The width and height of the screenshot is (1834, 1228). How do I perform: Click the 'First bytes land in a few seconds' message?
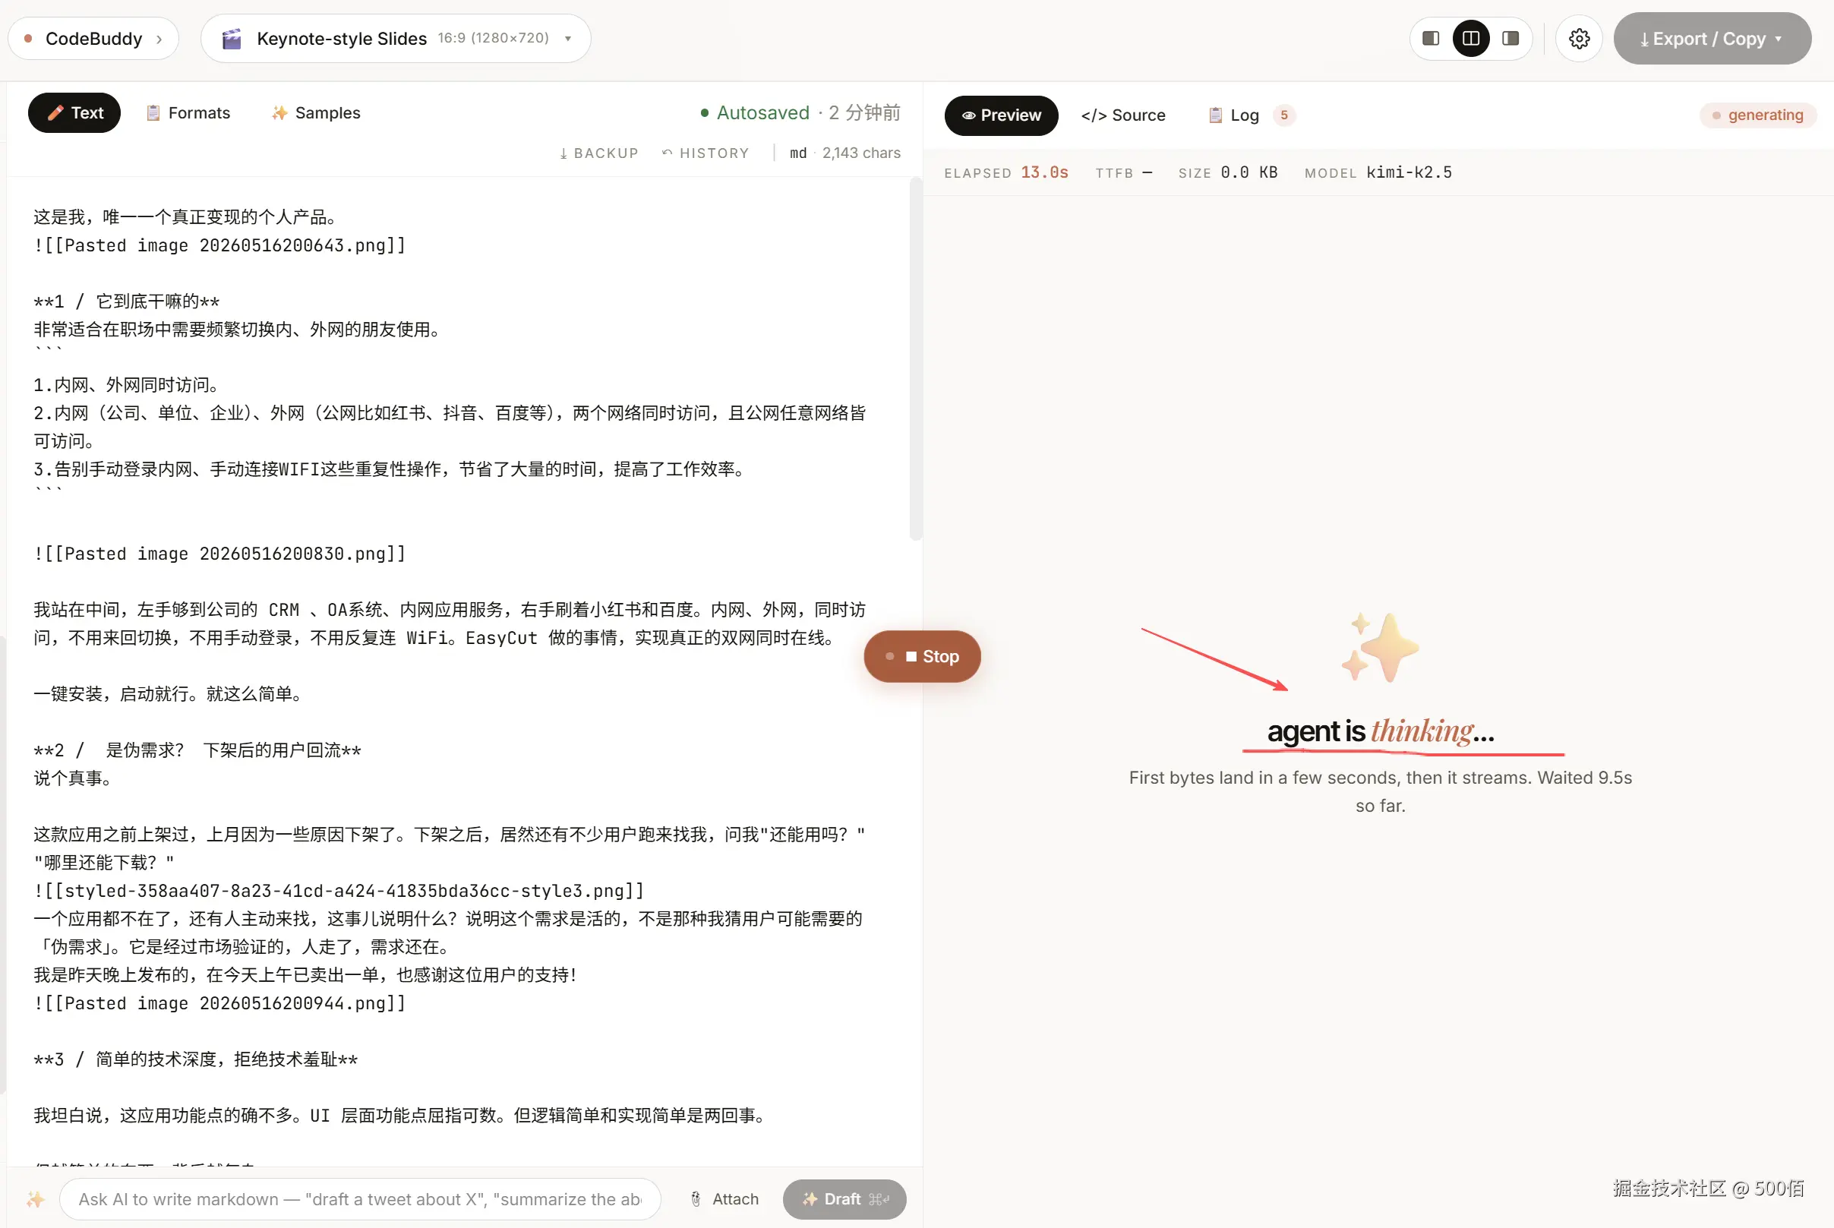pyautogui.click(x=1380, y=791)
